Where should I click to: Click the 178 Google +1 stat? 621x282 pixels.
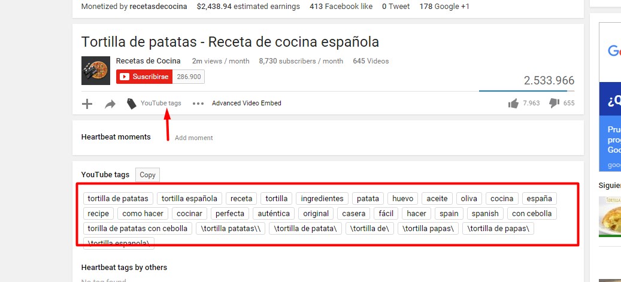[444, 7]
